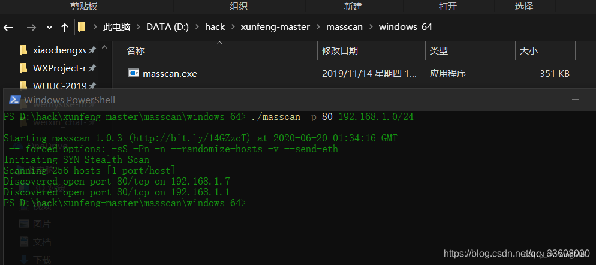Image resolution: width=596 pixels, height=265 pixels.
Task: Open xunfeng-master breadcrumb folder
Action: click(x=275, y=26)
